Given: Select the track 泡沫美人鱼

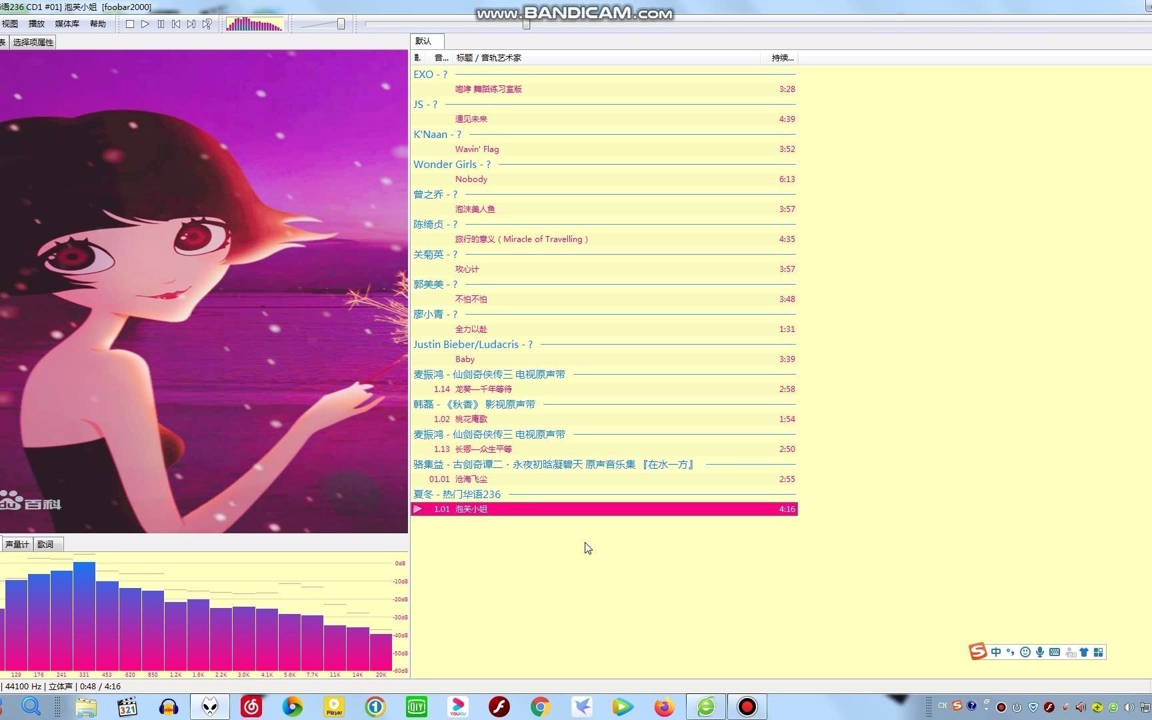Looking at the screenshot, I should pyautogui.click(x=604, y=209).
